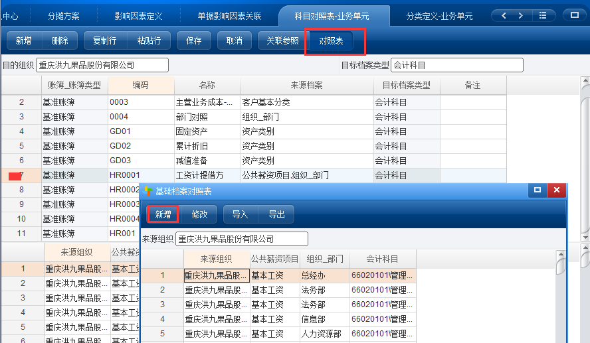Select the 人力资源部 department cell in dialog
The image size is (590, 343).
coord(325,334)
